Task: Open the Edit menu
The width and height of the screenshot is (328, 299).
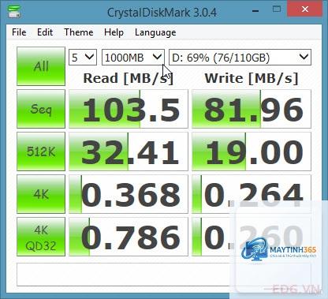Action: (x=45, y=32)
